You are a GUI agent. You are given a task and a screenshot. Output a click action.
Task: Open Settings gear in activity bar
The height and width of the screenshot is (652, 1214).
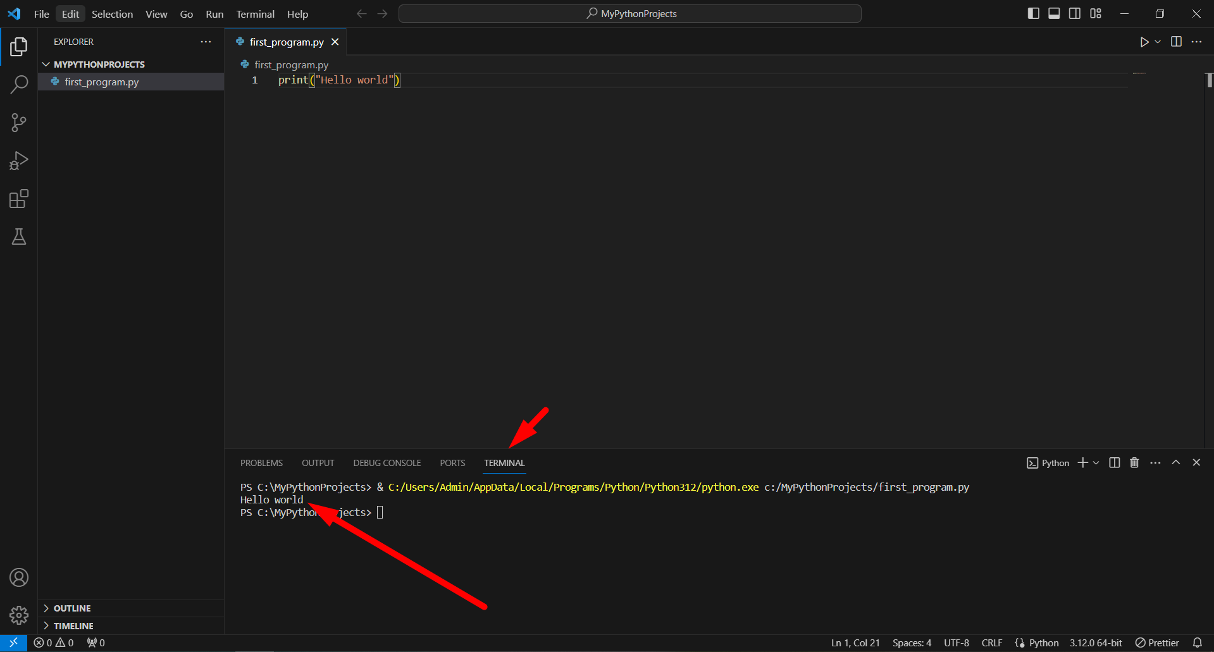tap(19, 615)
